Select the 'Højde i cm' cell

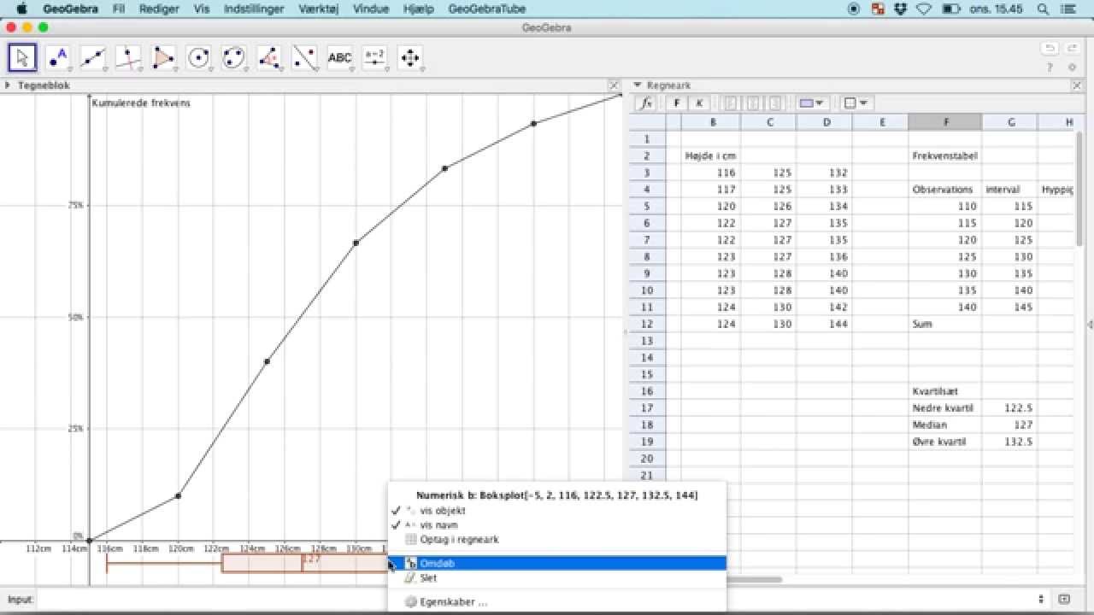(710, 156)
